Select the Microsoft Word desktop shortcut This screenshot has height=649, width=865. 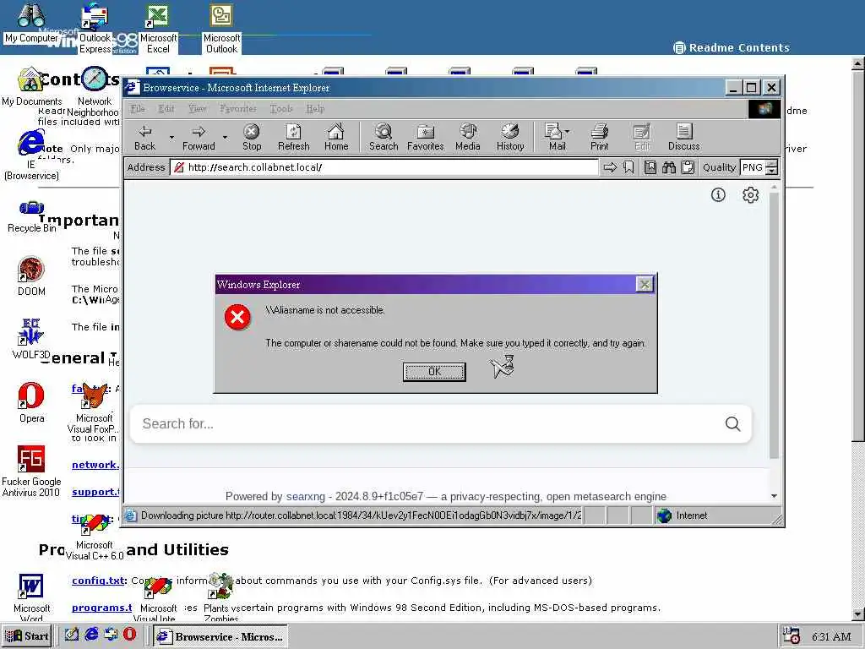[31, 597]
